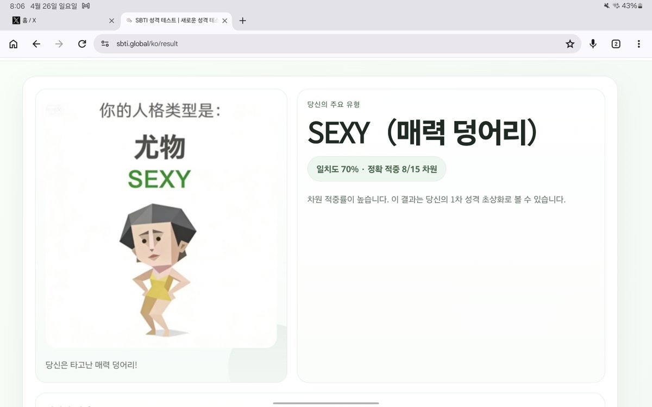Close the SBTI 성격 테스트 tab
Screen dimensions: 652x407
click(224, 21)
